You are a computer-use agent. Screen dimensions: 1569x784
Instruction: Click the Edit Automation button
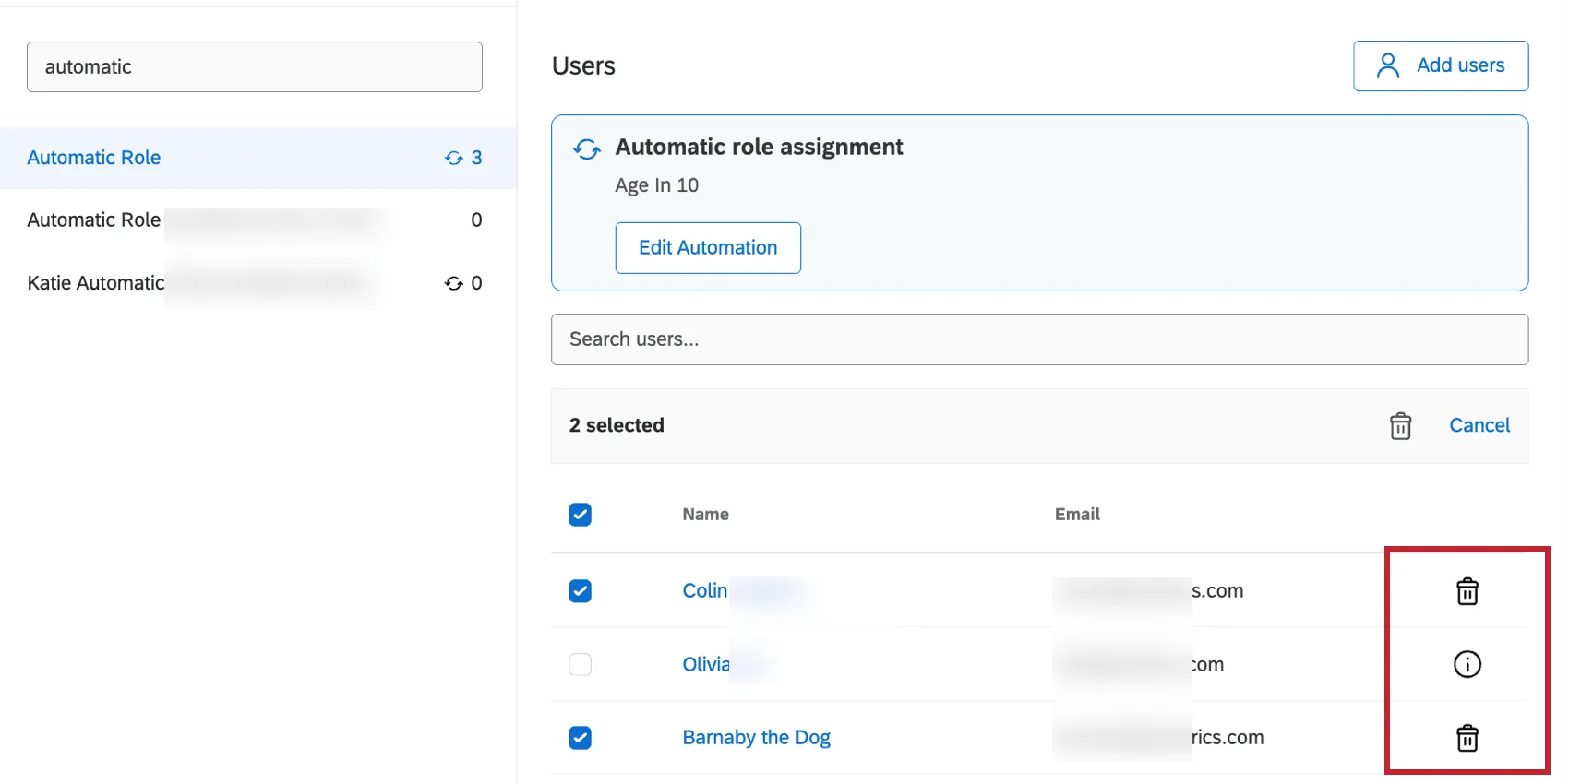tap(708, 248)
